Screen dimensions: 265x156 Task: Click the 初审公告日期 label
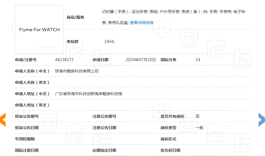point(27,128)
